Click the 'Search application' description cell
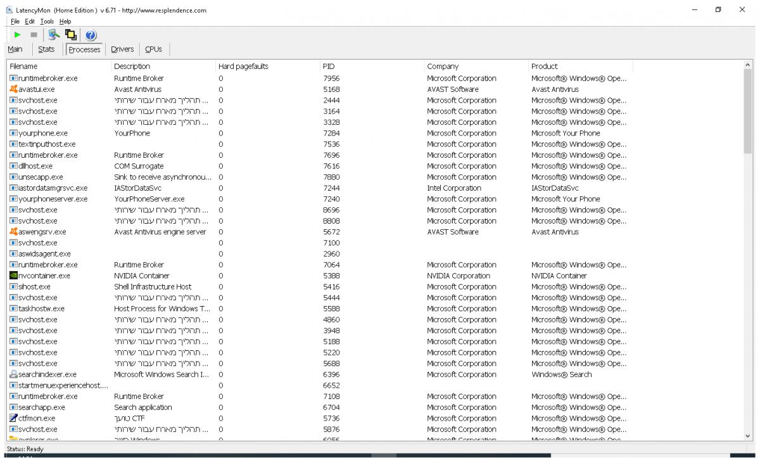 pos(143,407)
